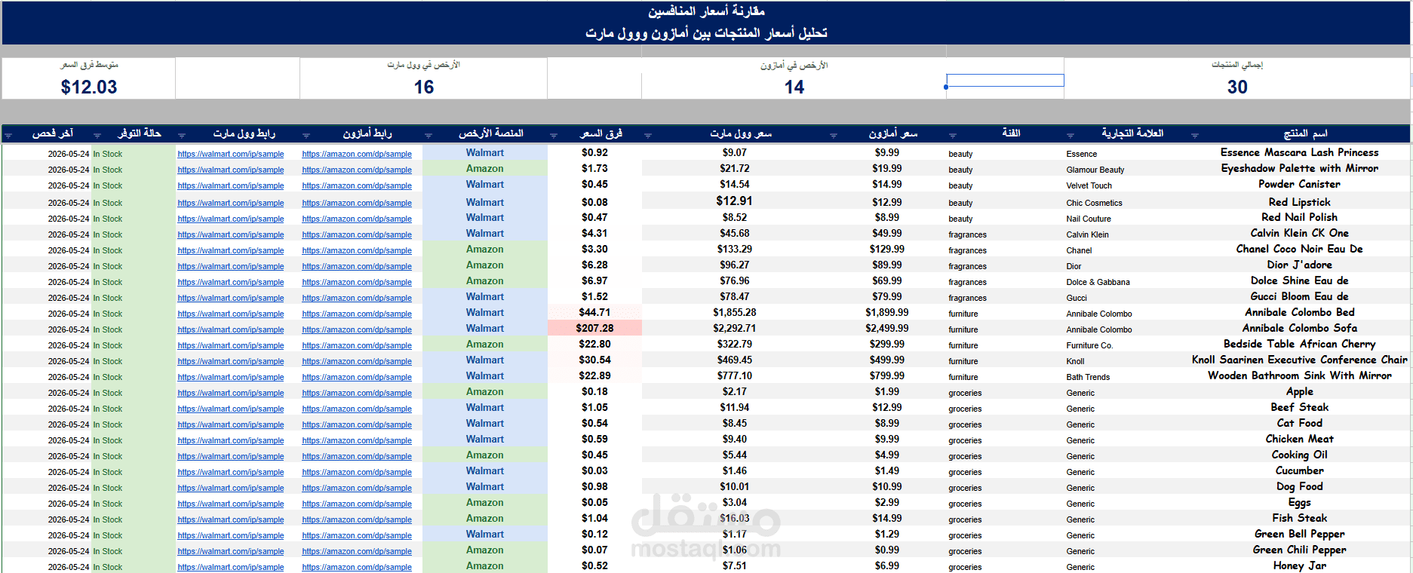This screenshot has width=1413, height=573.
Task: Select the $12.03 average price difference value
Action: [89, 87]
